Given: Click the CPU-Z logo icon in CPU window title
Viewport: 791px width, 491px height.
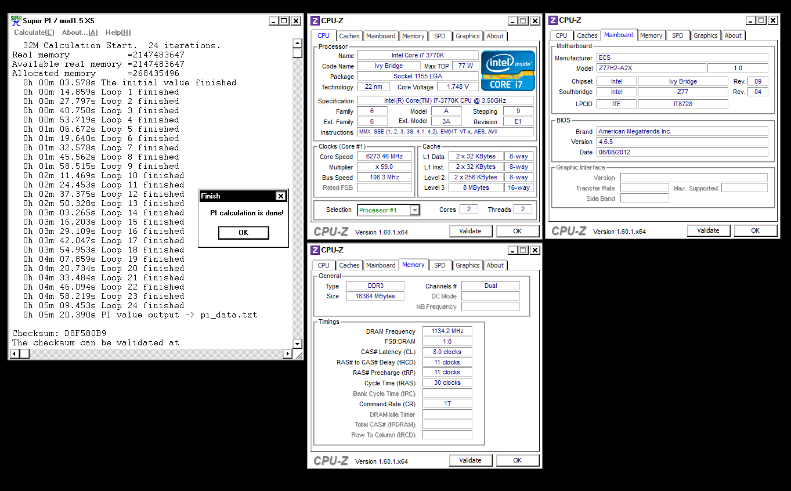Looking at the screenshot, I should pyautogui.click(x=315, y=20).
